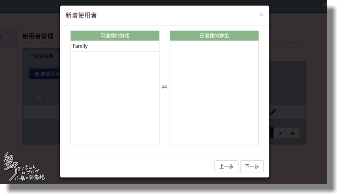Click inside the empty 已選擇的群組 list
Screen dimensions: 337x194
pyautogui.click(x=214, y=93)
